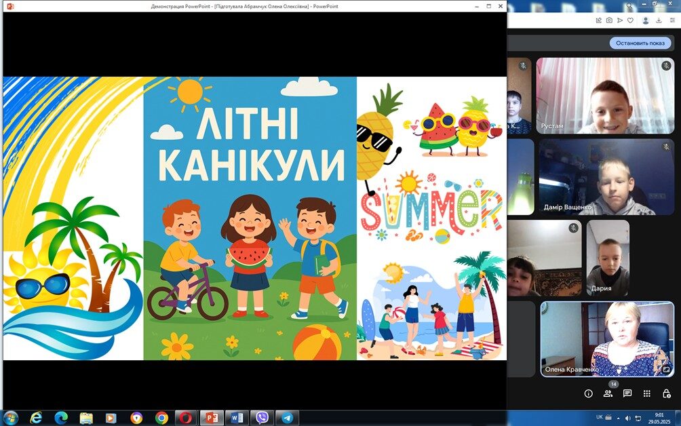Click the browser snapshot camera icon
681x426 pixels.
pos(609,20)
